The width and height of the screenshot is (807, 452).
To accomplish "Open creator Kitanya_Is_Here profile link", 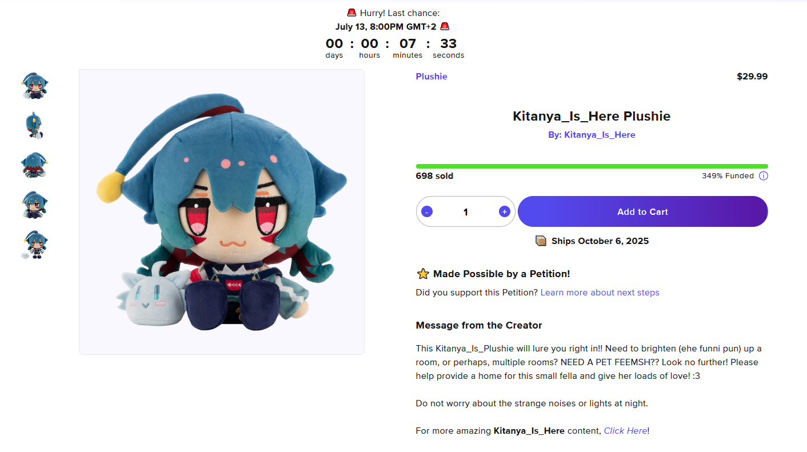I will 599,135.
